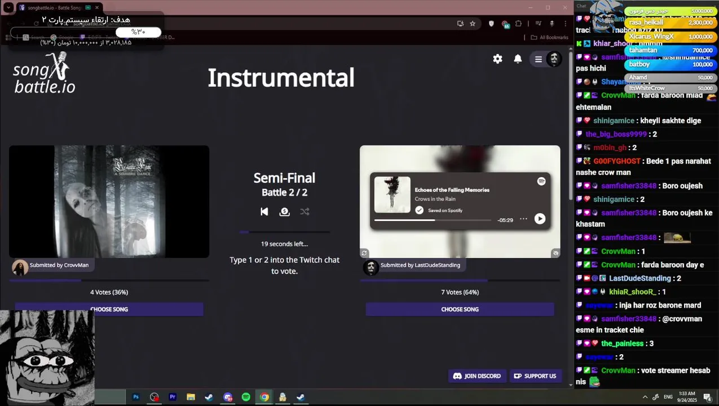Toggle the Saved on Spotify checkmark
The height and width of the screenshot is (406, 719).
pos(419,210)
